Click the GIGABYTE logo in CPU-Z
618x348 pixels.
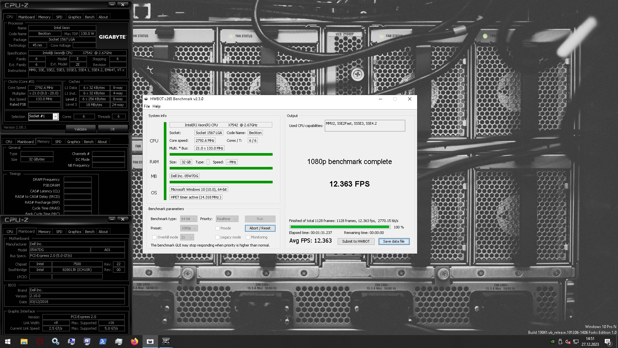click(x=112, y=37)
